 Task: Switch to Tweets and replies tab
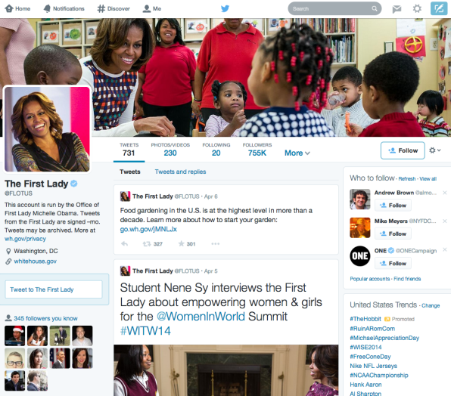[x=180, y=172]
